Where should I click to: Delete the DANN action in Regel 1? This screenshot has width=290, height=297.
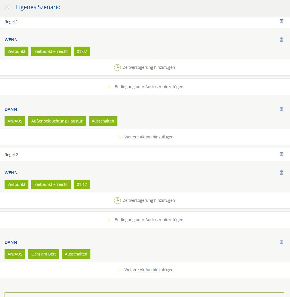point(281,109)
